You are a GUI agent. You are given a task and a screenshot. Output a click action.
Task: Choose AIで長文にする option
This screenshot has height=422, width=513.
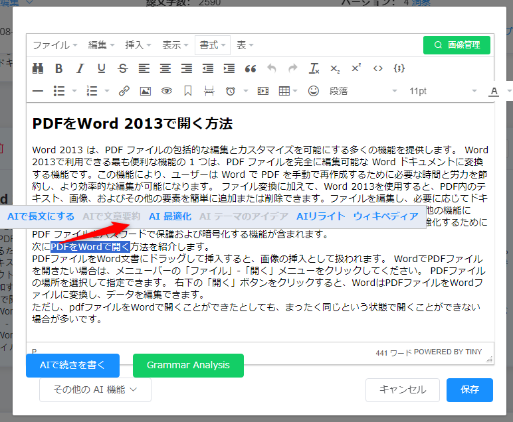click(41, 216)
